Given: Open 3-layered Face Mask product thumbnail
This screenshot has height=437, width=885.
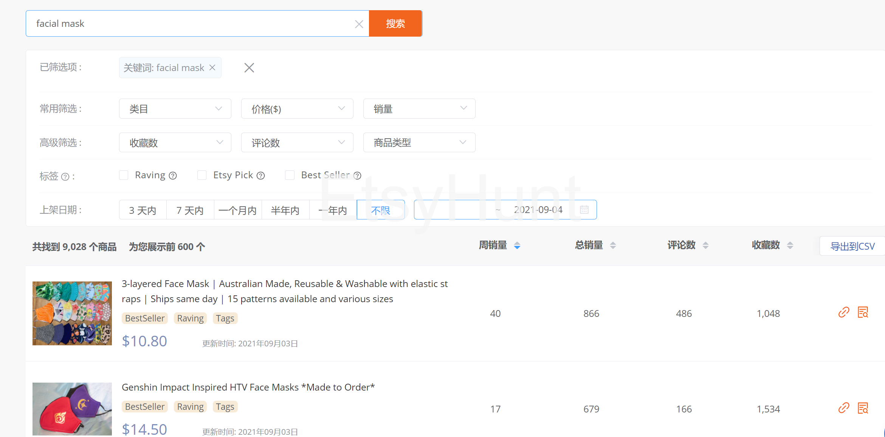Looking at the screenshot, I should [x=72, y=313].
